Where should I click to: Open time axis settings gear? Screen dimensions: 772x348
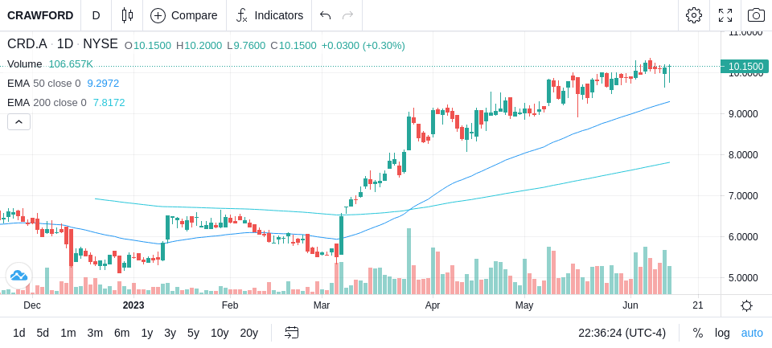pos(746,306)
